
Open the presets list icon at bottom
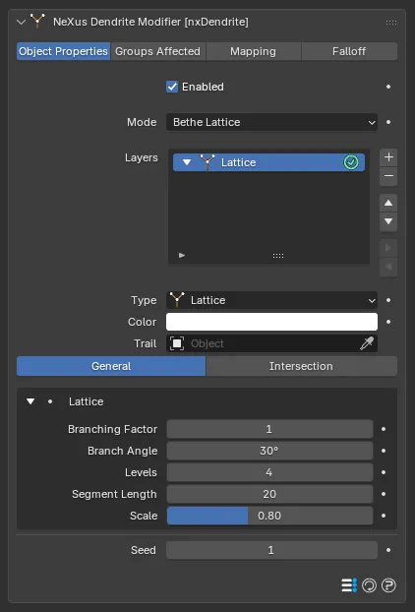(349, 585)
